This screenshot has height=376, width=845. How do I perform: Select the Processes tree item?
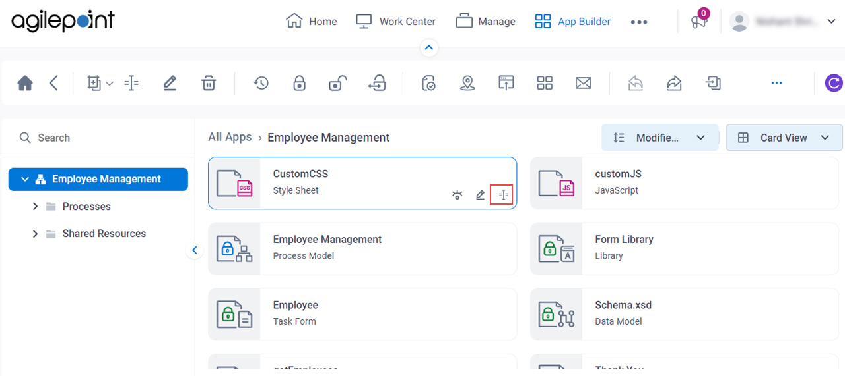coord(86,207)
